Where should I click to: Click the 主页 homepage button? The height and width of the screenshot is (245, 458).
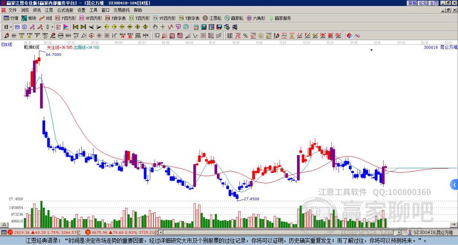tap(433, 3)
